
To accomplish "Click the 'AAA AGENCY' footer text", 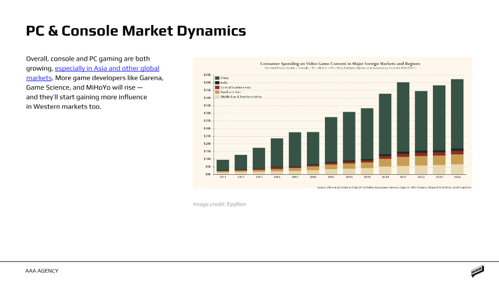I will 42,272.
